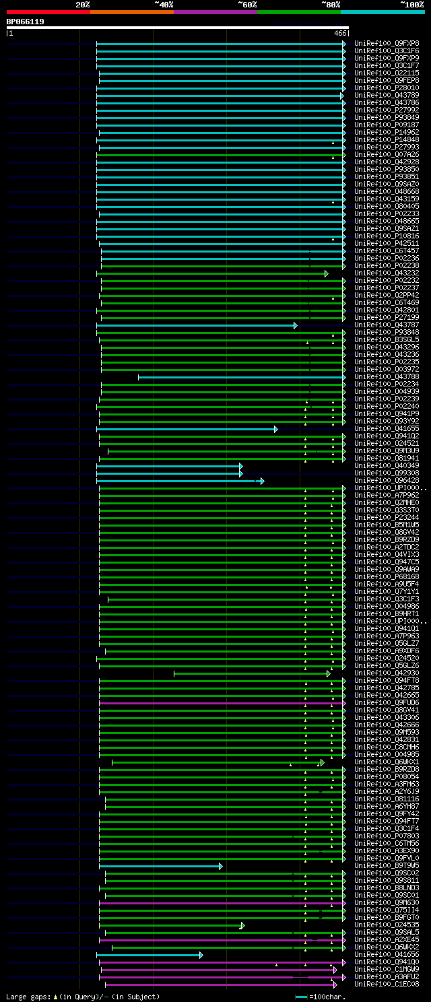Image resolution: width=431 pixels, height=1002 pixels.
Task: Click label UniRef100_B8LND3
Action: pos(387,888)
